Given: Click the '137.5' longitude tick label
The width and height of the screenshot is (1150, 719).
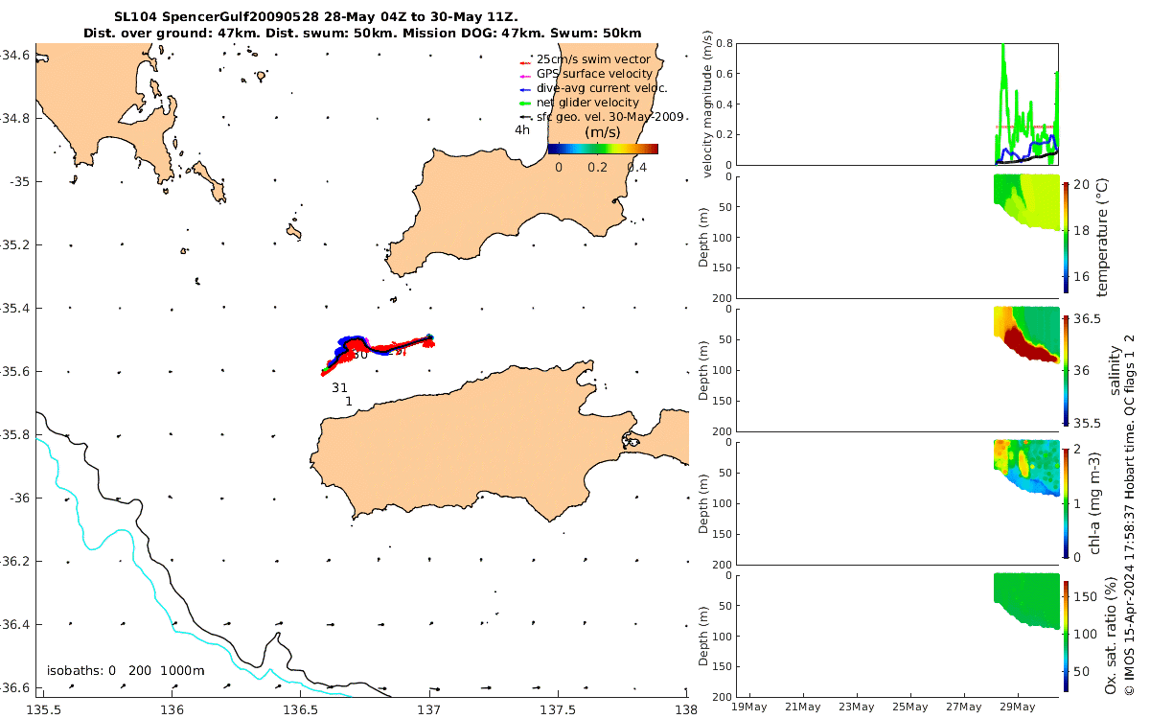Looking at the screenshot, I should pos(558,709).
